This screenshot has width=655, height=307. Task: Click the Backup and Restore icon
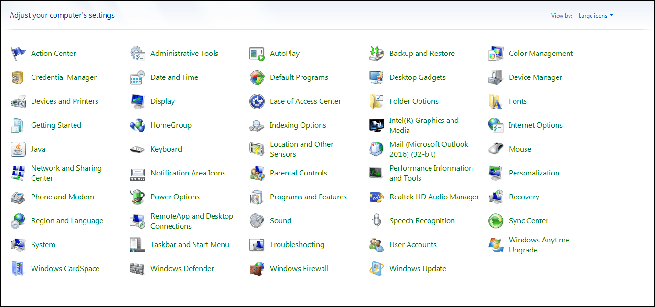pos(376,54)
